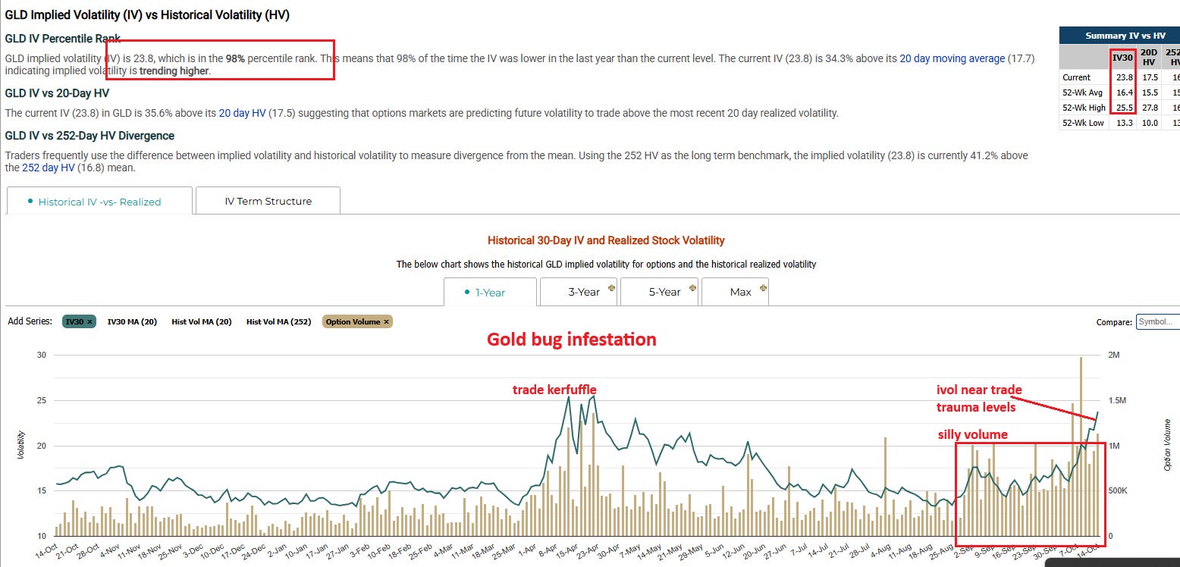
Task: Click the 52-Wk High row label
Action: [x=1082, y=108]
